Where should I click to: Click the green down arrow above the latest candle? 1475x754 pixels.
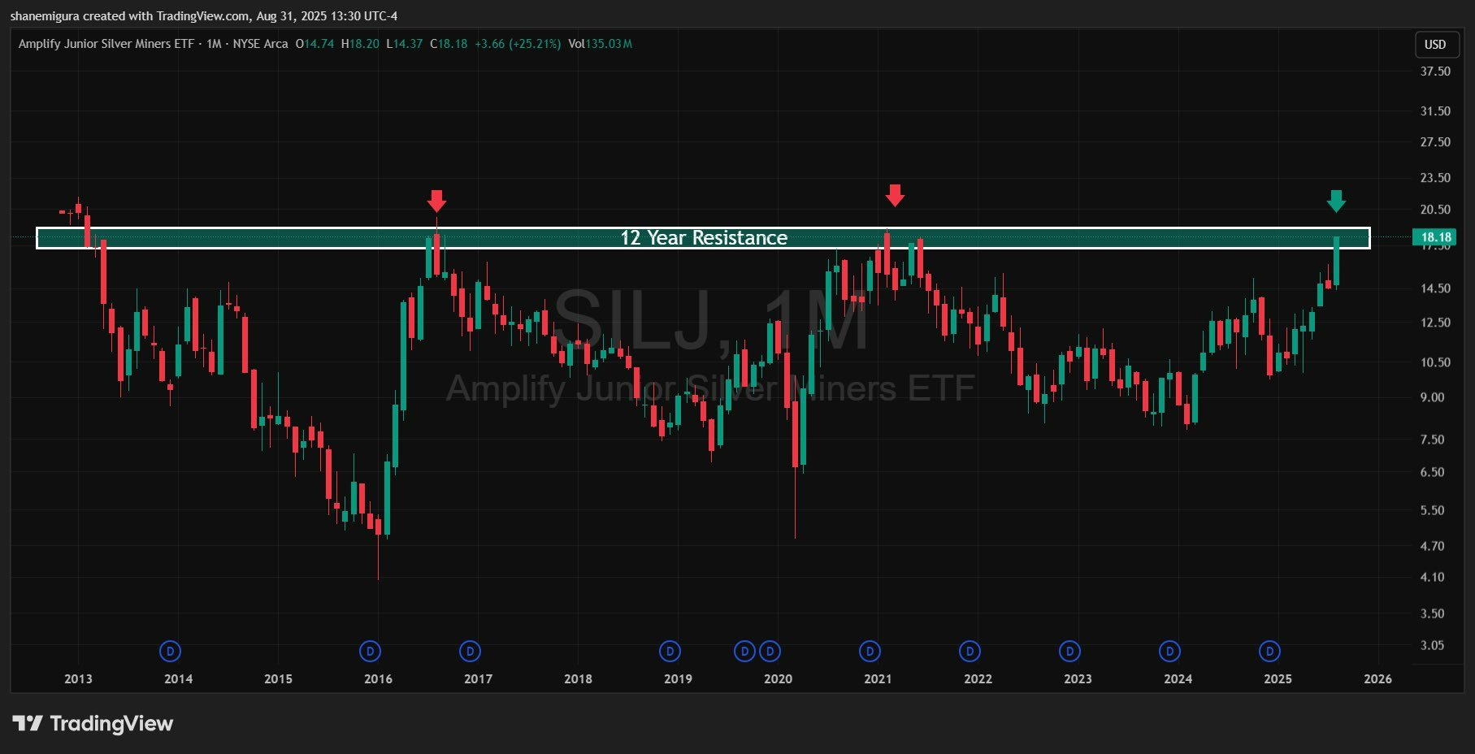(x=1336, y=201)
